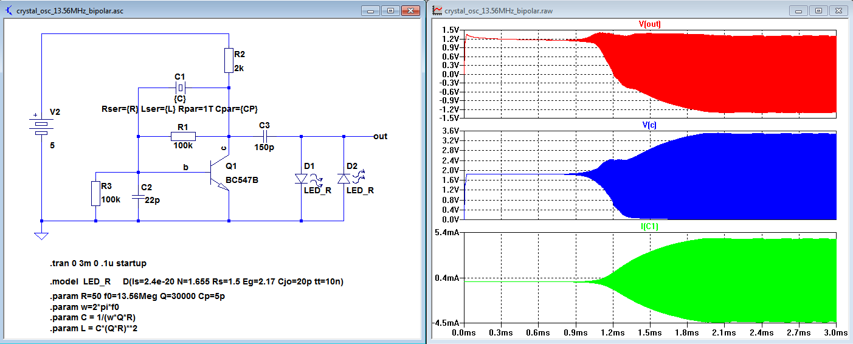Click the C3 value '150p'
853x344 pixels.
pyautogui.click(x=264, y=147)
